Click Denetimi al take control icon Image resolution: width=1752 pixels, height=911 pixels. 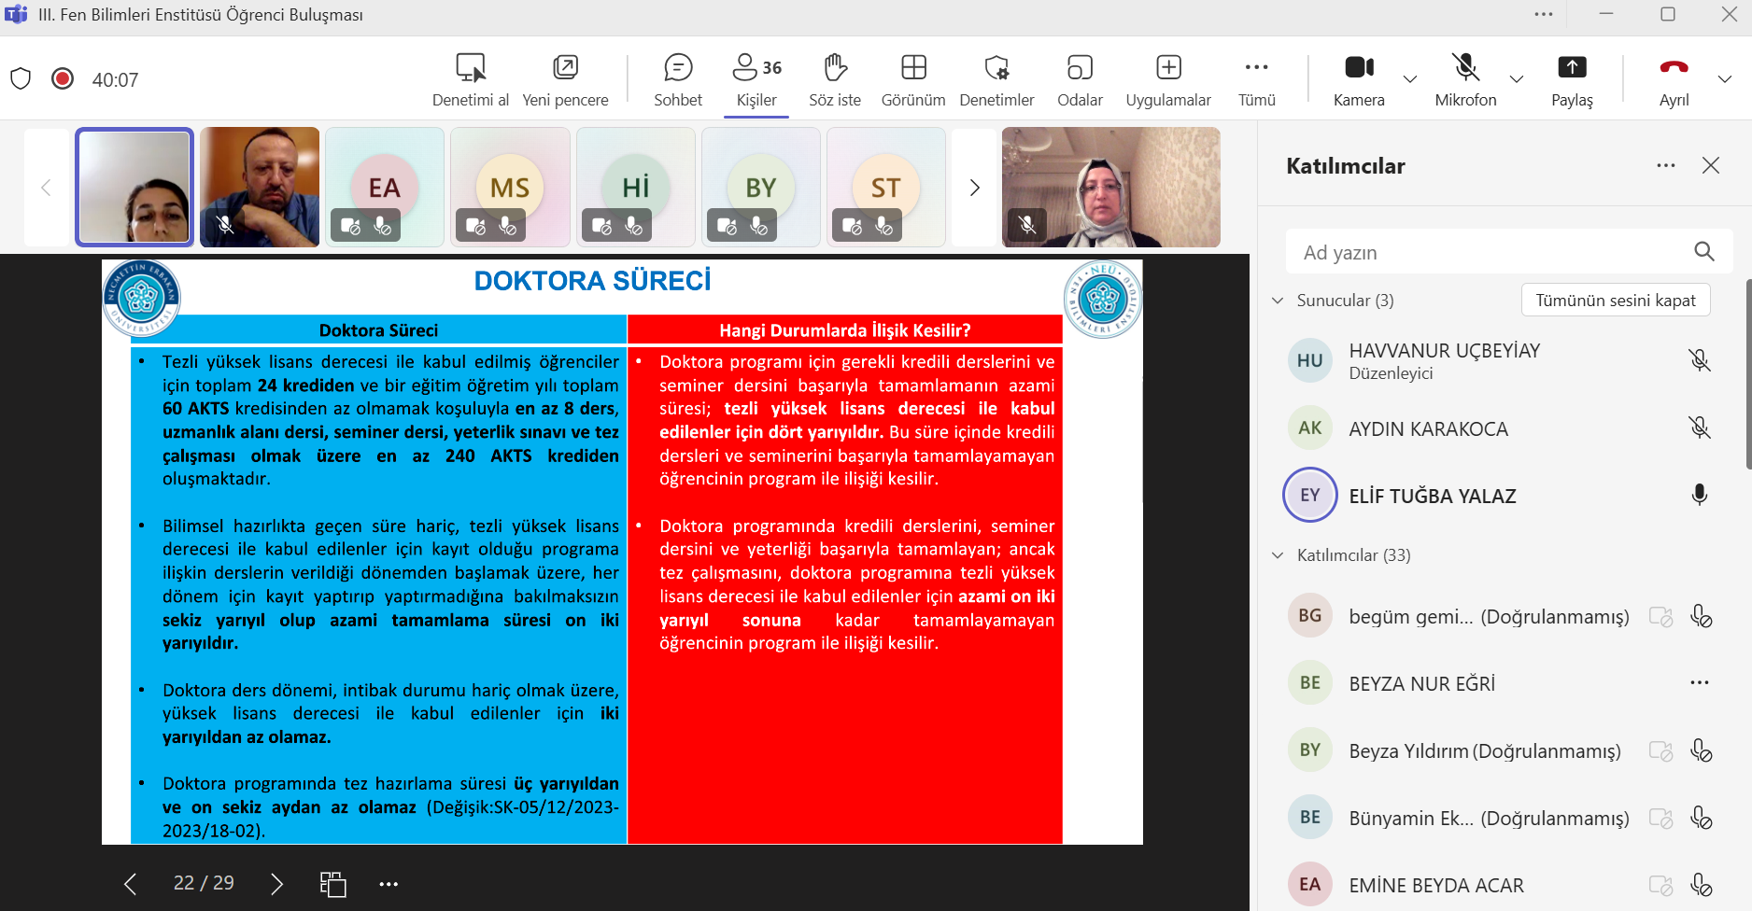[470, 68]
